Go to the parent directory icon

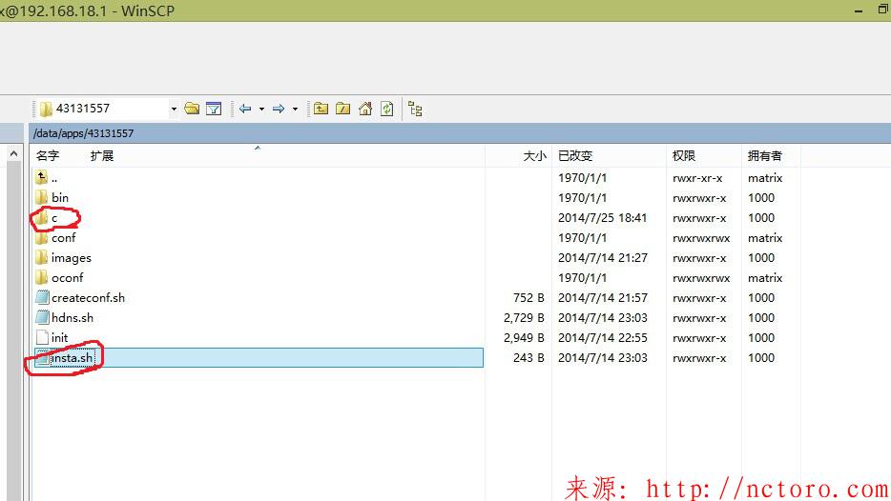pos(321,109)
